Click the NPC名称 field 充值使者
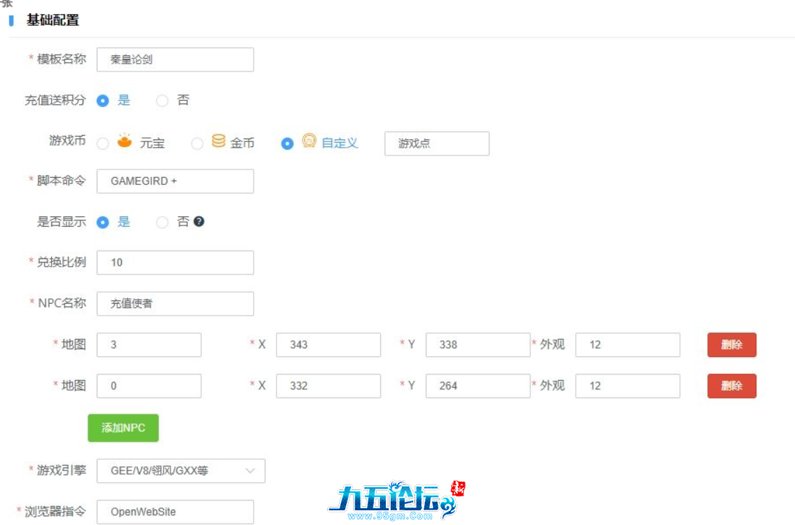Screen dimensions: 795x525 [175, 304]
